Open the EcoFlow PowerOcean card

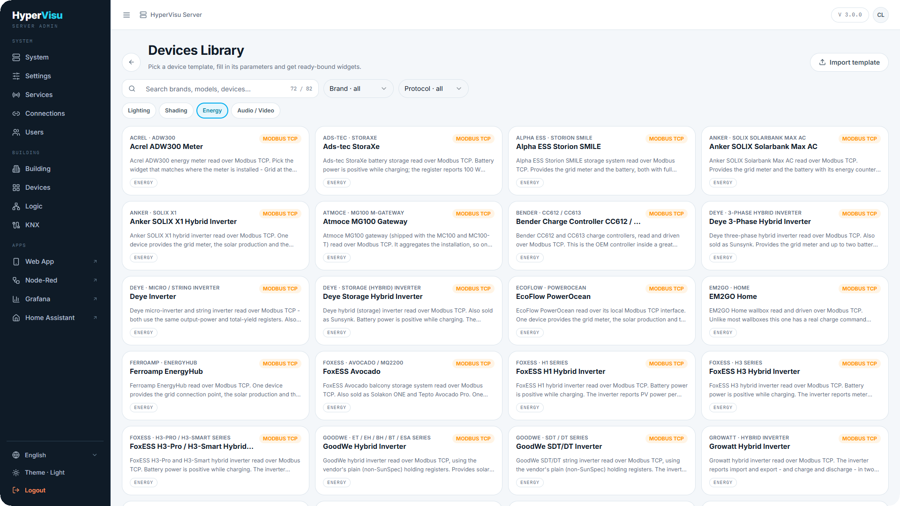[602, 311]
